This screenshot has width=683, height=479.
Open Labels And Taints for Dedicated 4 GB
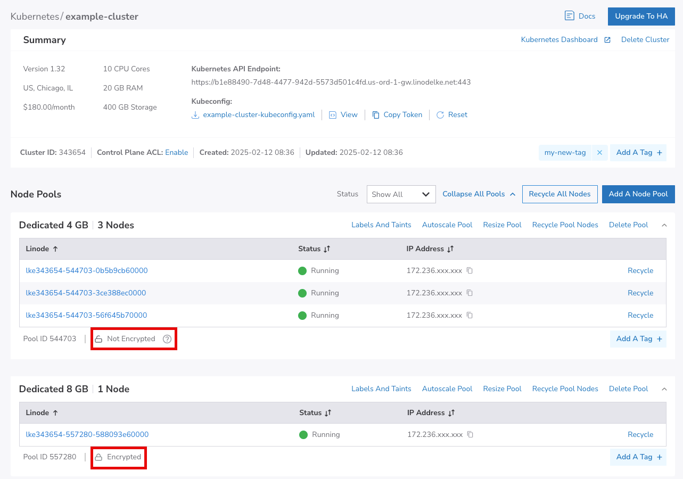(x=381, y=225)
